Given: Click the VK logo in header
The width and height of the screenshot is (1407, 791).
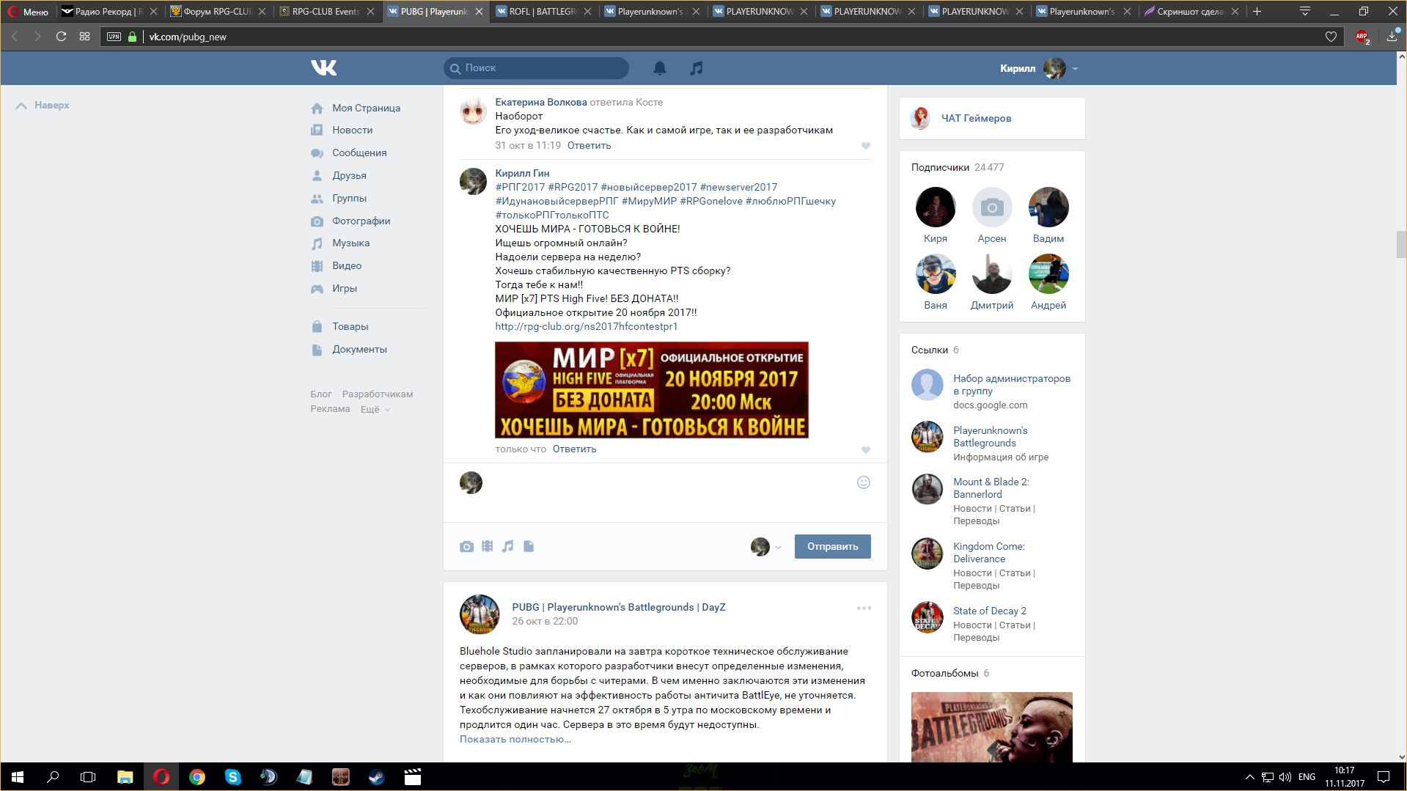Looking at the screenshot, I should click(323, 67).
